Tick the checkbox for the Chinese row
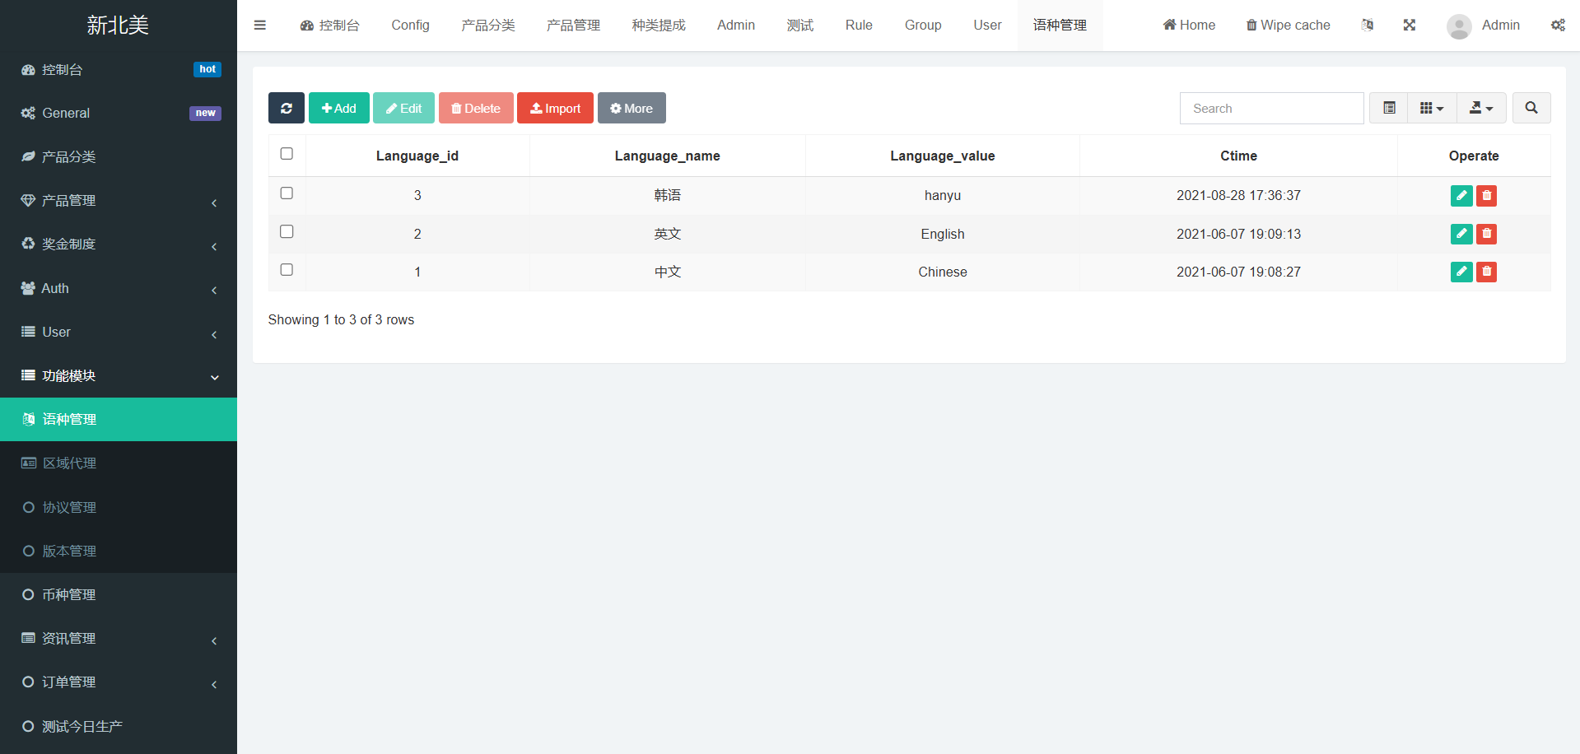Viewport: 1580px width, 754px height. point(287,270)
